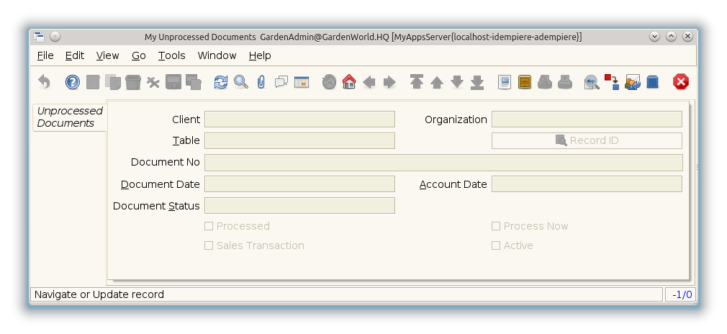Toggle the Sales Transaction checkbox

pos(209,245)
